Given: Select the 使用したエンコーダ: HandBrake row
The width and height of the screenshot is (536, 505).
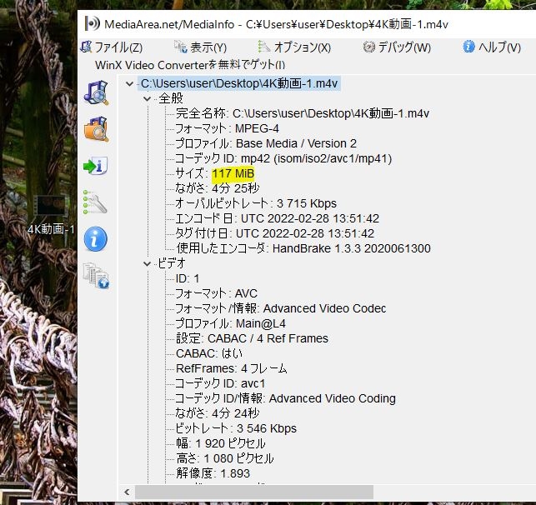Looking at the screenshot, I should 303,248.
